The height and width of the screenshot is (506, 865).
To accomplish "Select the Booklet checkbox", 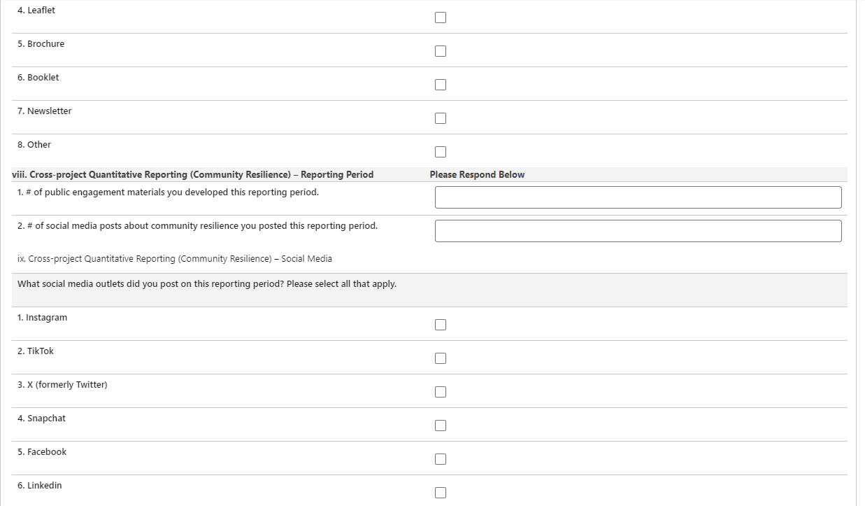I will pyautogui.click(x=441, y=85).
